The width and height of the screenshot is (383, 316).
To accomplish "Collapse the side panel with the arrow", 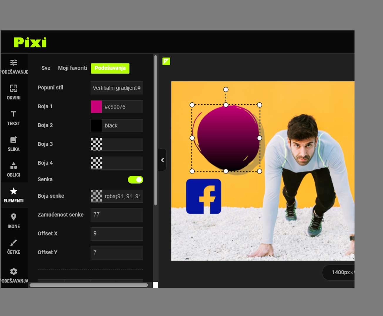I will (162, 160).
